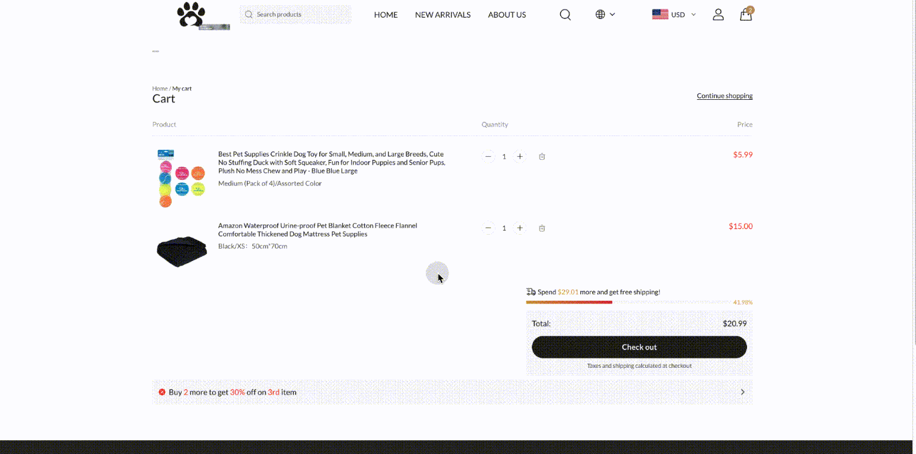
Task: Remove the Pet Blanket using trash icon
Action: click(x=542, y=228)
